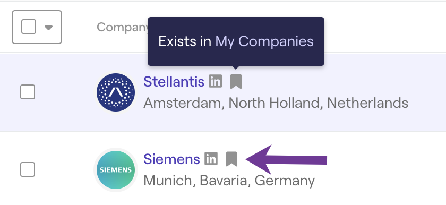Follow the My Companies tooltip link
This screenshot has width=446, height=205.
coord(264,41)
